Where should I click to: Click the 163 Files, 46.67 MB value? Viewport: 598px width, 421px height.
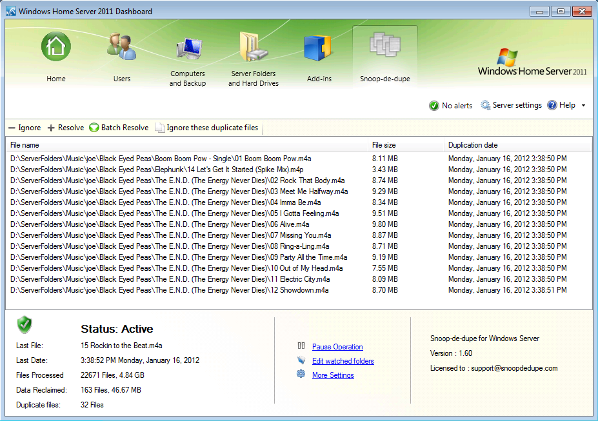click(110, 390)
